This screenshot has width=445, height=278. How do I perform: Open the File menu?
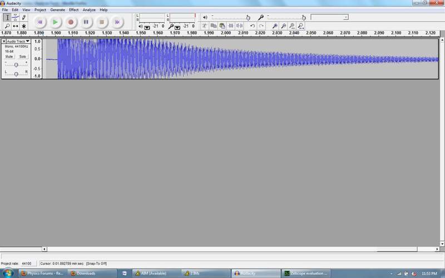pyautogui.click(x=5, y=9)
